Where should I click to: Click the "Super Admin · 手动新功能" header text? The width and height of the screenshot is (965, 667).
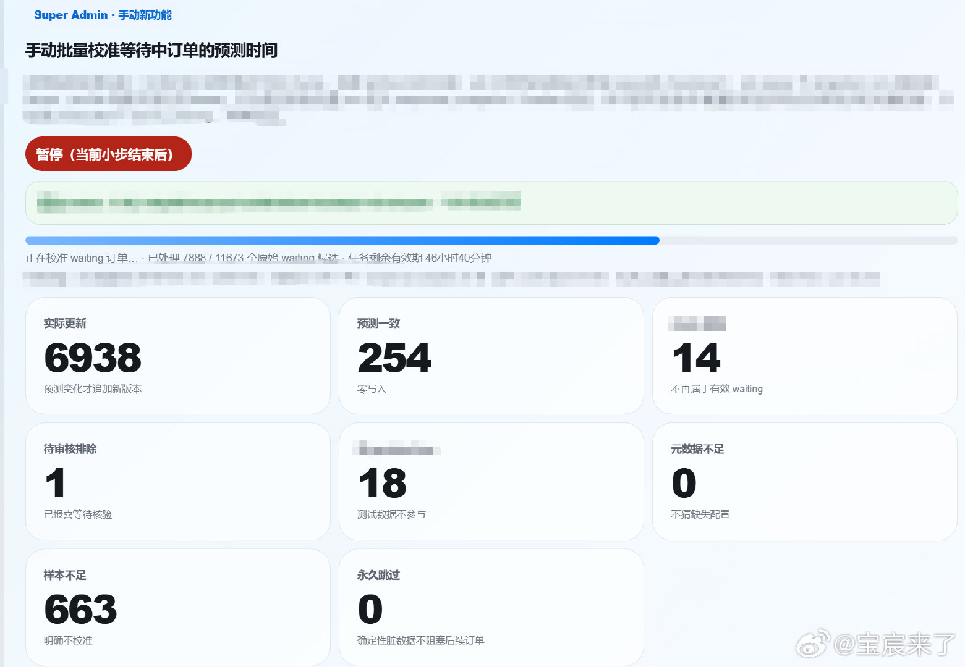(x=103, y=15)
